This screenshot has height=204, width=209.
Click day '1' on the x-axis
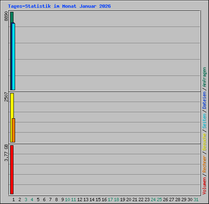point(13,200)
